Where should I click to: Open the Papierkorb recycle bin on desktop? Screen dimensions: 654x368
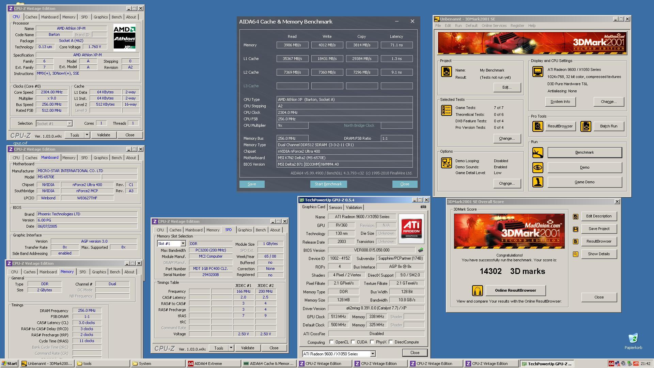coord(633,341)
